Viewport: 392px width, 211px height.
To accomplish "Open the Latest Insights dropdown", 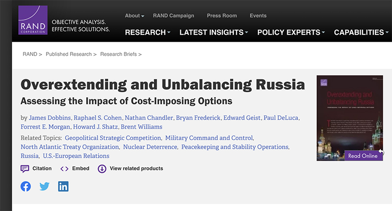I will (214, 33).
